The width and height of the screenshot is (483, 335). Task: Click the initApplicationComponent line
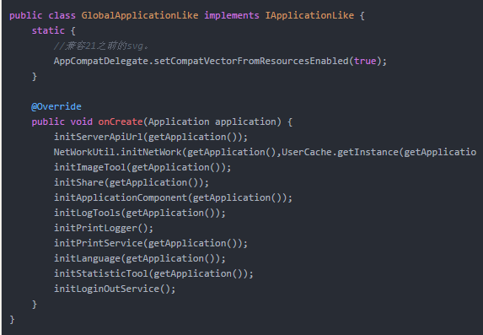[173, 197]
